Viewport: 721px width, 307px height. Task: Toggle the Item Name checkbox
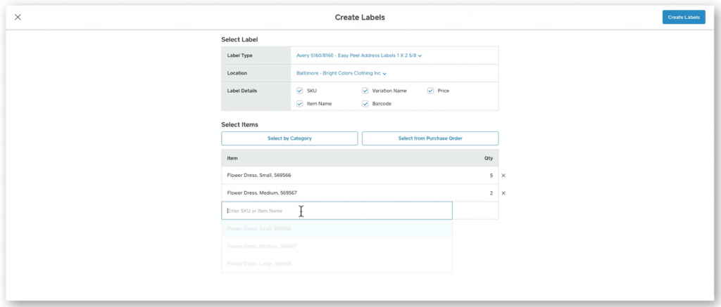coord(300,104)
